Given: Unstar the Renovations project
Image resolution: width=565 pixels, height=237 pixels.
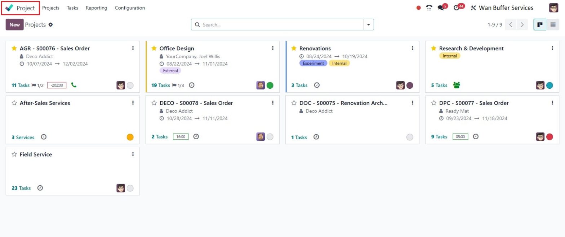Looking at the screenshot, I should pyautogui.click(x=293, y=48).
